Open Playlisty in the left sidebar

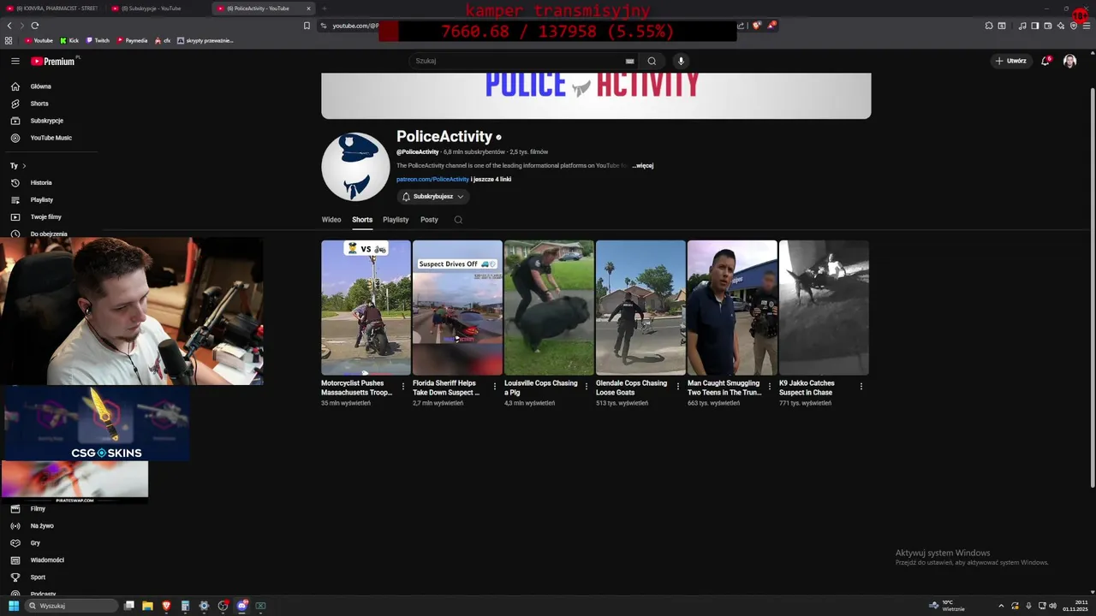pos(42,199)
